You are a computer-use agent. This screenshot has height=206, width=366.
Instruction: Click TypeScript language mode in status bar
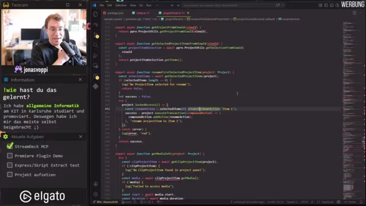point(325,202)
